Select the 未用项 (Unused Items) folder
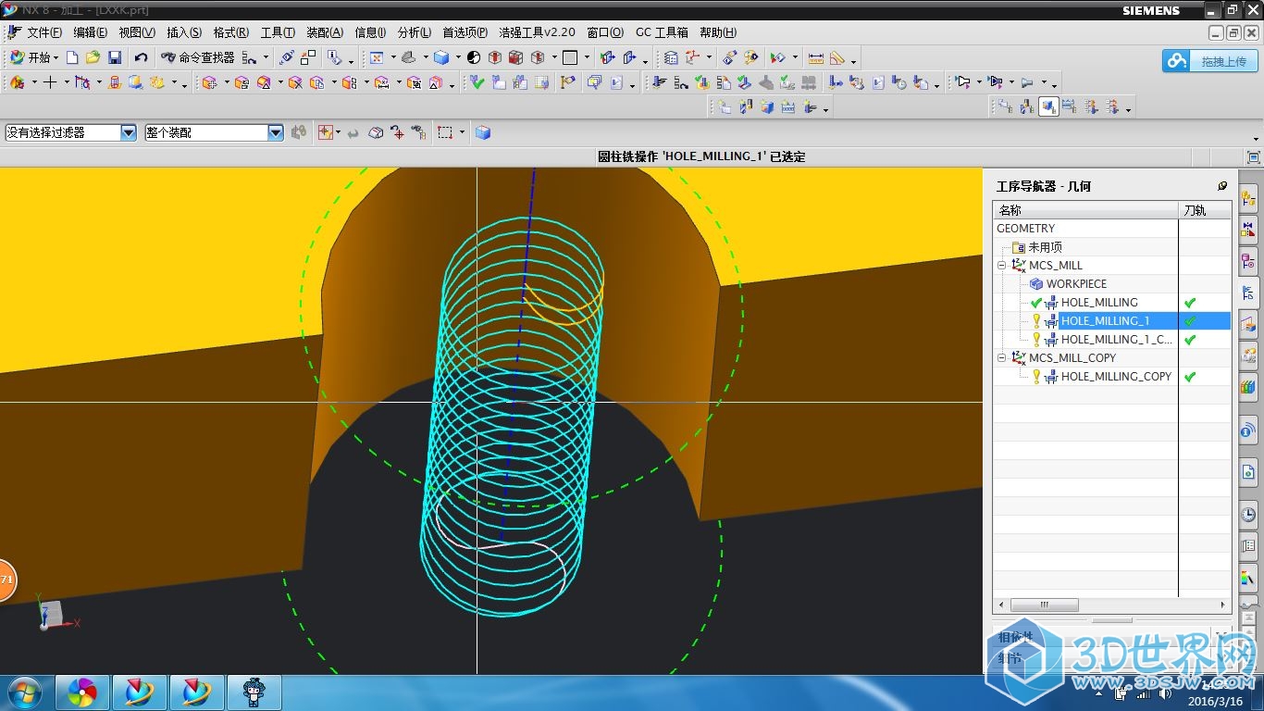This screenshot has width=1264, height=711. (1045, 247)
